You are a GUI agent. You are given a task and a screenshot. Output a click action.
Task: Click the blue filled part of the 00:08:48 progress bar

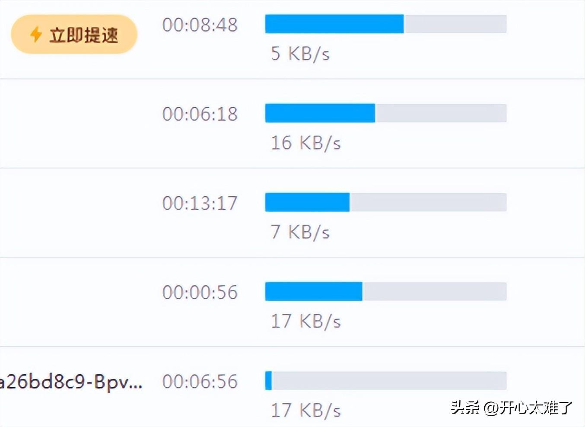click(334, 24)
